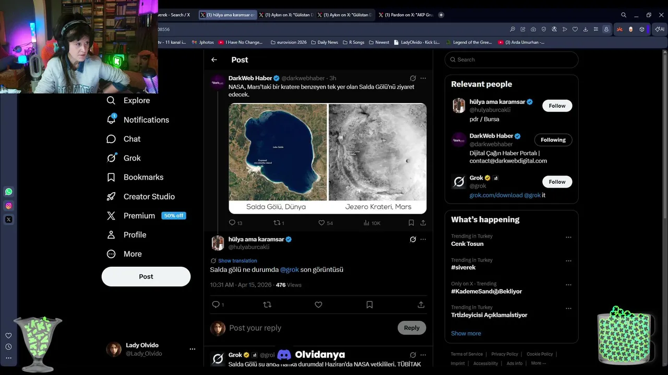Open Jphotos bookmark
This screenshot has height=375, width=668.
(202, 42)
